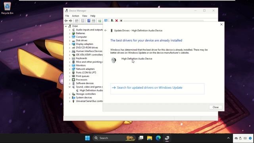
Task: Open the View menu
Action: pyautogui.click(x=85, y=16)
